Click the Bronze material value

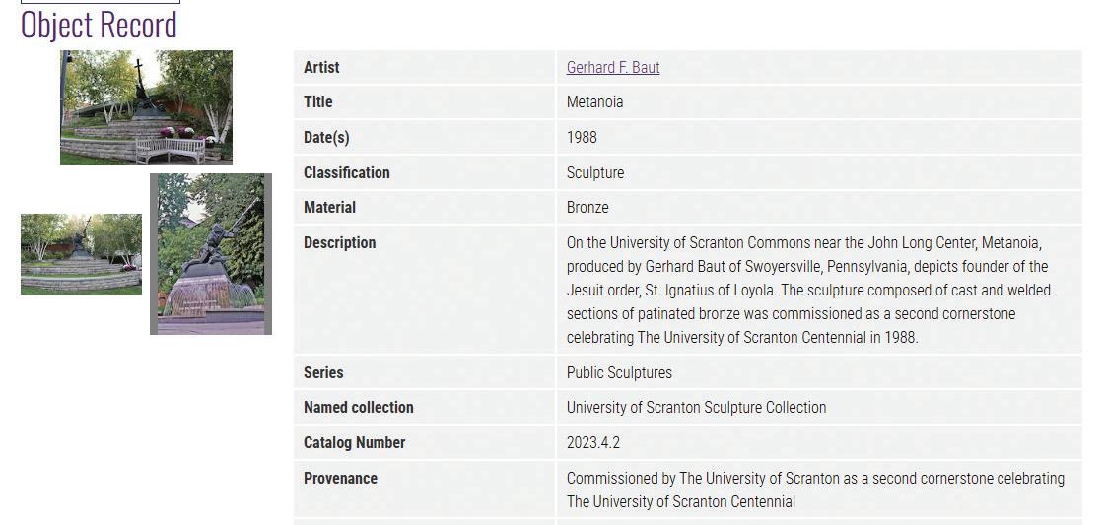point(587,207)
